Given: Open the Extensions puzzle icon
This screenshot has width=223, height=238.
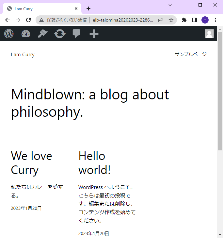Looking at the screenshot, I should coord(184,20).
